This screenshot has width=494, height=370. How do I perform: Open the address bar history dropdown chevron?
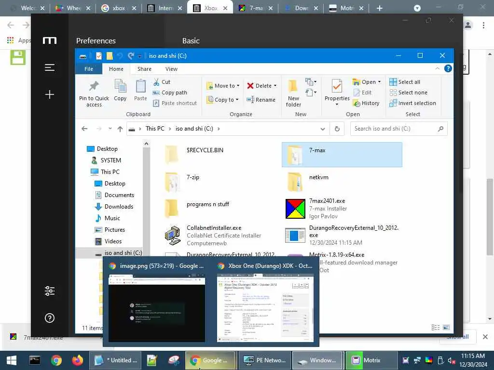tap(323, 129)
